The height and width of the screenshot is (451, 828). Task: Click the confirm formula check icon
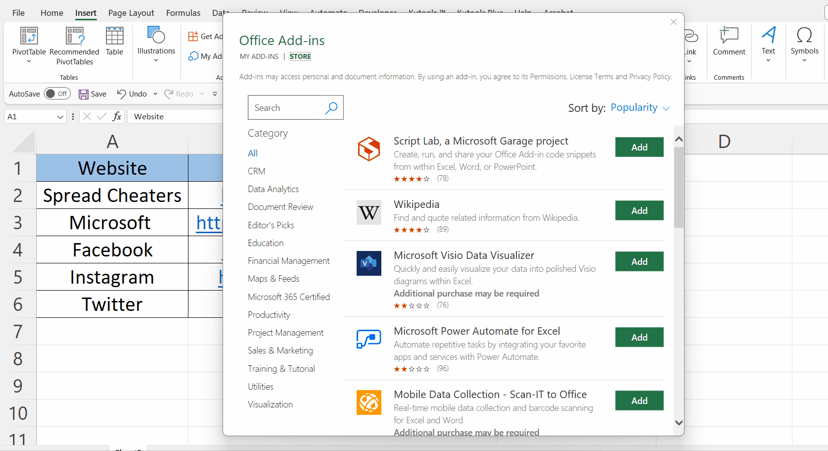coord(102,116)
